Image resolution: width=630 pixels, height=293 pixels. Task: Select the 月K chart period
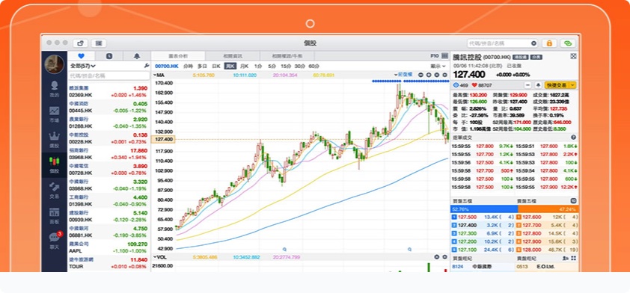coord(244,66)
